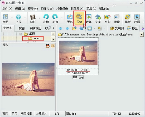Click the 复制到 copy-to button

(x=117, y=28)
